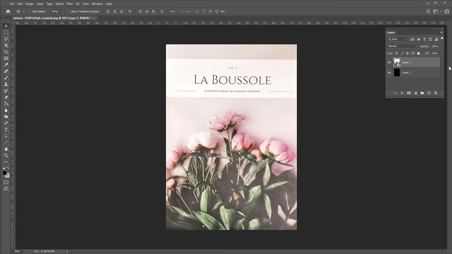Toggle the pixel layer filter
Image resolution: width=452 pixels, height=254 pixels.
point(412,39)
